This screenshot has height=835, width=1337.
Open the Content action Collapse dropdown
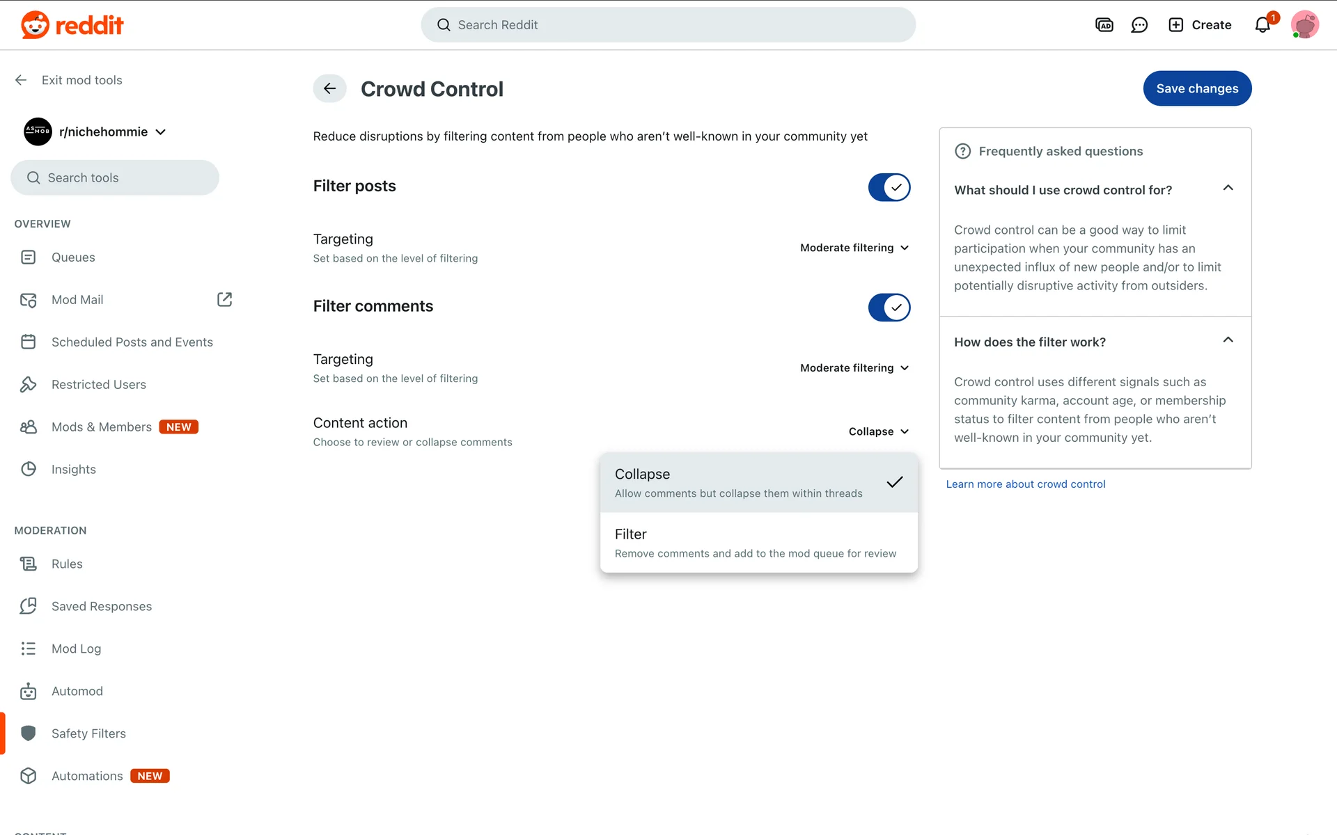tap(878, 431)
